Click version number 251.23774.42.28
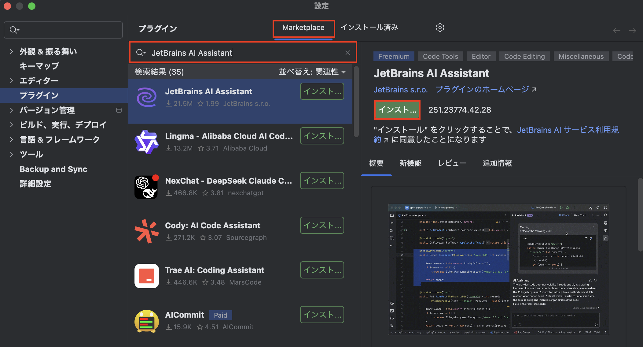The height and width of the screenshot is (347, 643). (460, 110)
